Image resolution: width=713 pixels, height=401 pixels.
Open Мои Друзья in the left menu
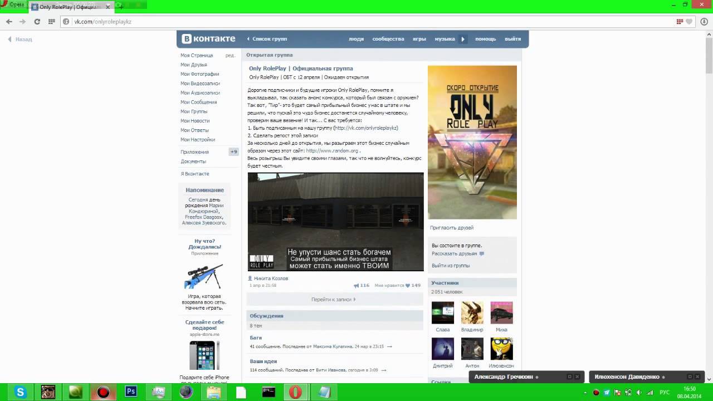point(194,65)
